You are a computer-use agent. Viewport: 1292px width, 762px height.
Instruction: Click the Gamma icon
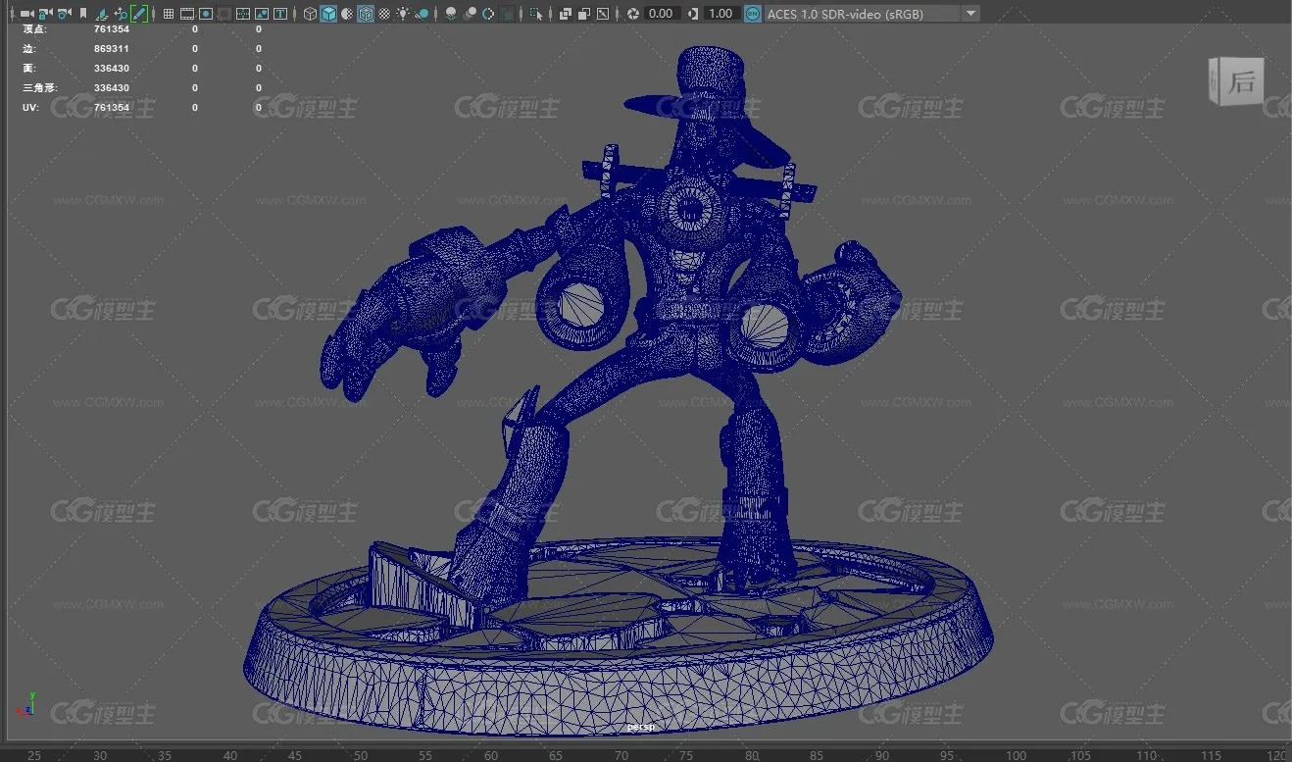(x=693, y=14)
